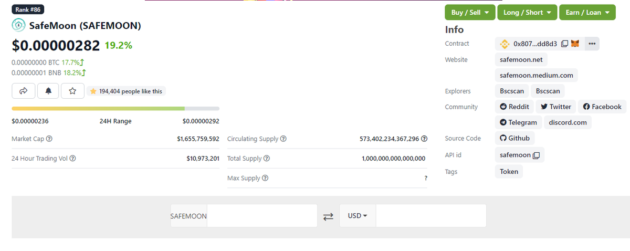
Task: Open the Telegram community link
Action: click(519, 122)
